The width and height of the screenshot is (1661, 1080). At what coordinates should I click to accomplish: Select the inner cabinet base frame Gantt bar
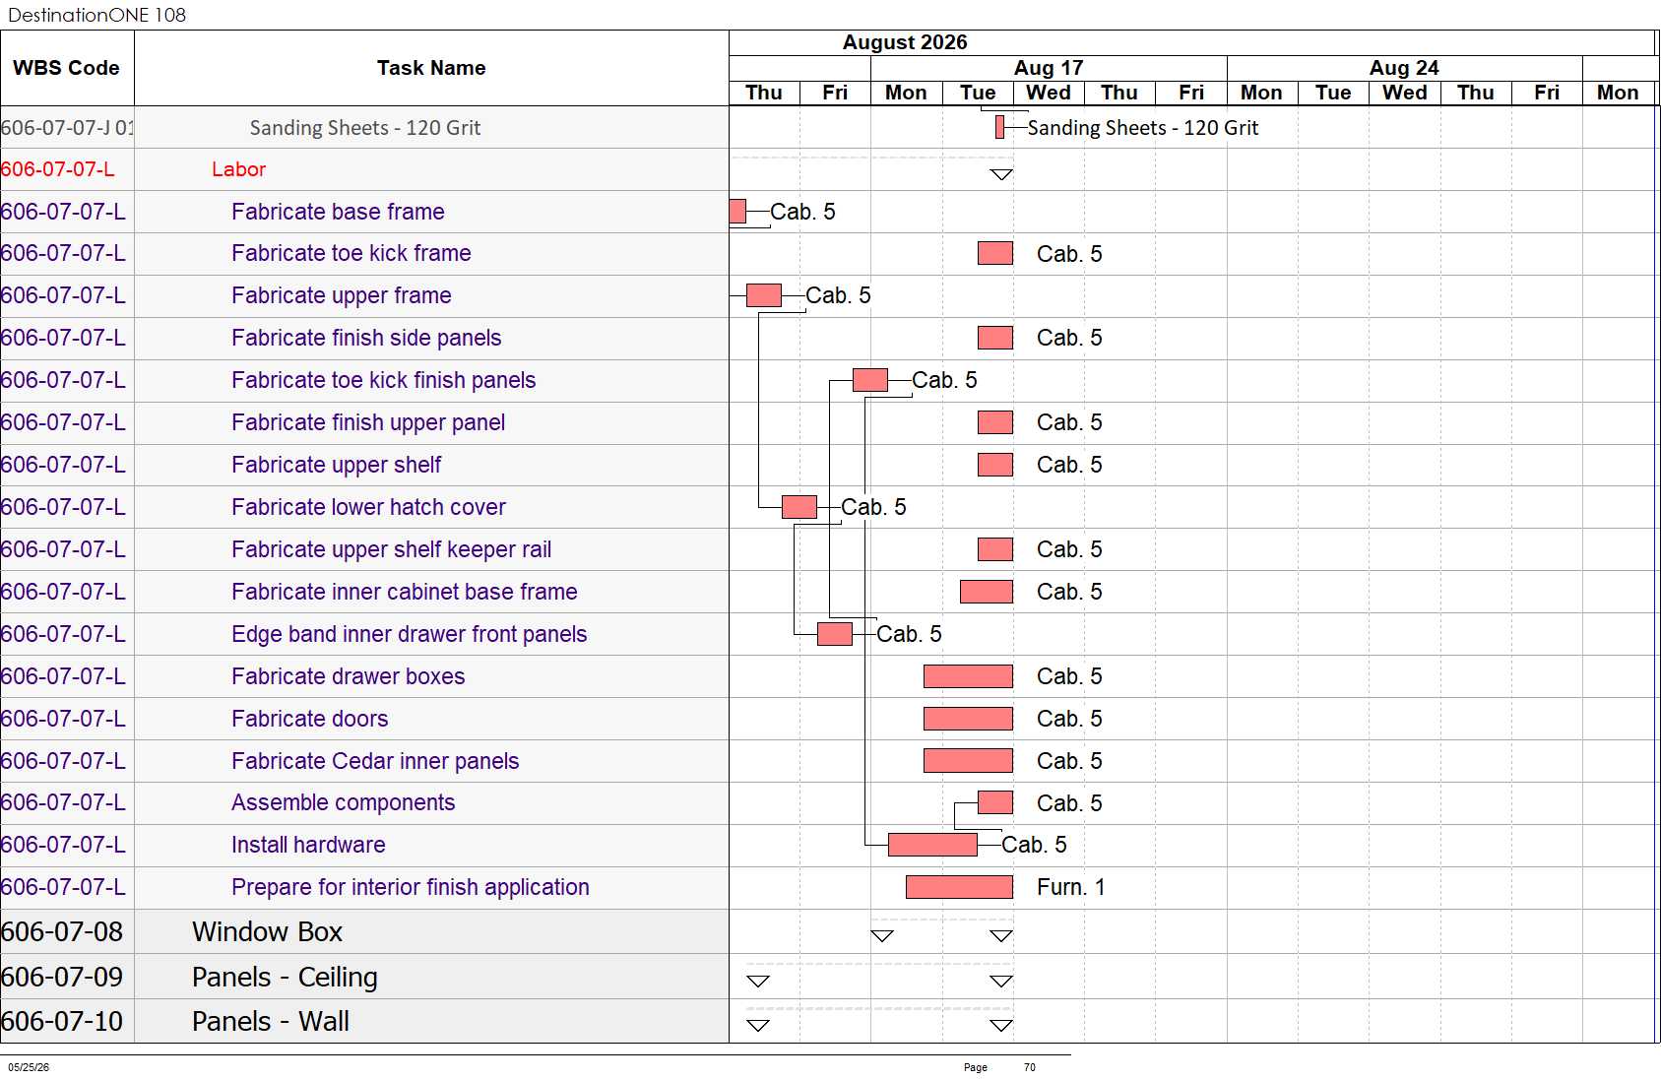987,592
